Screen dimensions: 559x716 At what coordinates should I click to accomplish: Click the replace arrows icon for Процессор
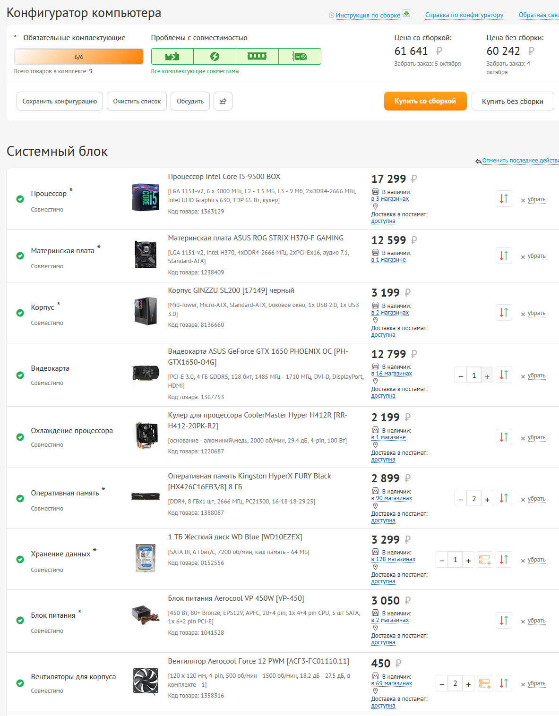click(x=504, y=199)
